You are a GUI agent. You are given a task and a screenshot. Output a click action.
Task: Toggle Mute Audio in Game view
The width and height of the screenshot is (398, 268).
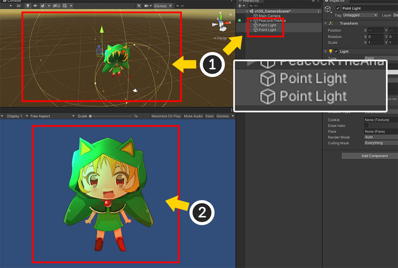pos(193,116)
